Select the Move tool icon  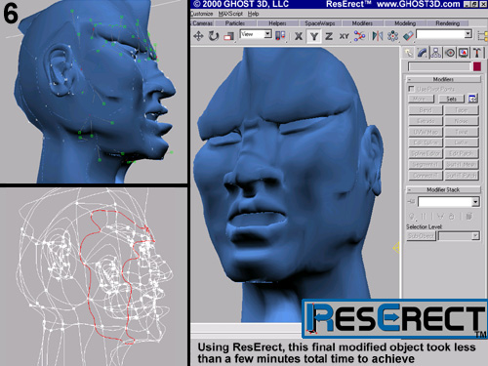198,36
